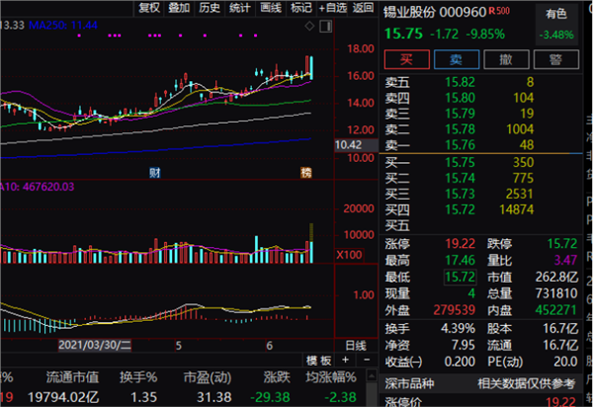593x407 pixels.
Task: Open the 叠加 overlay menu
Action: tap(179, 8)
